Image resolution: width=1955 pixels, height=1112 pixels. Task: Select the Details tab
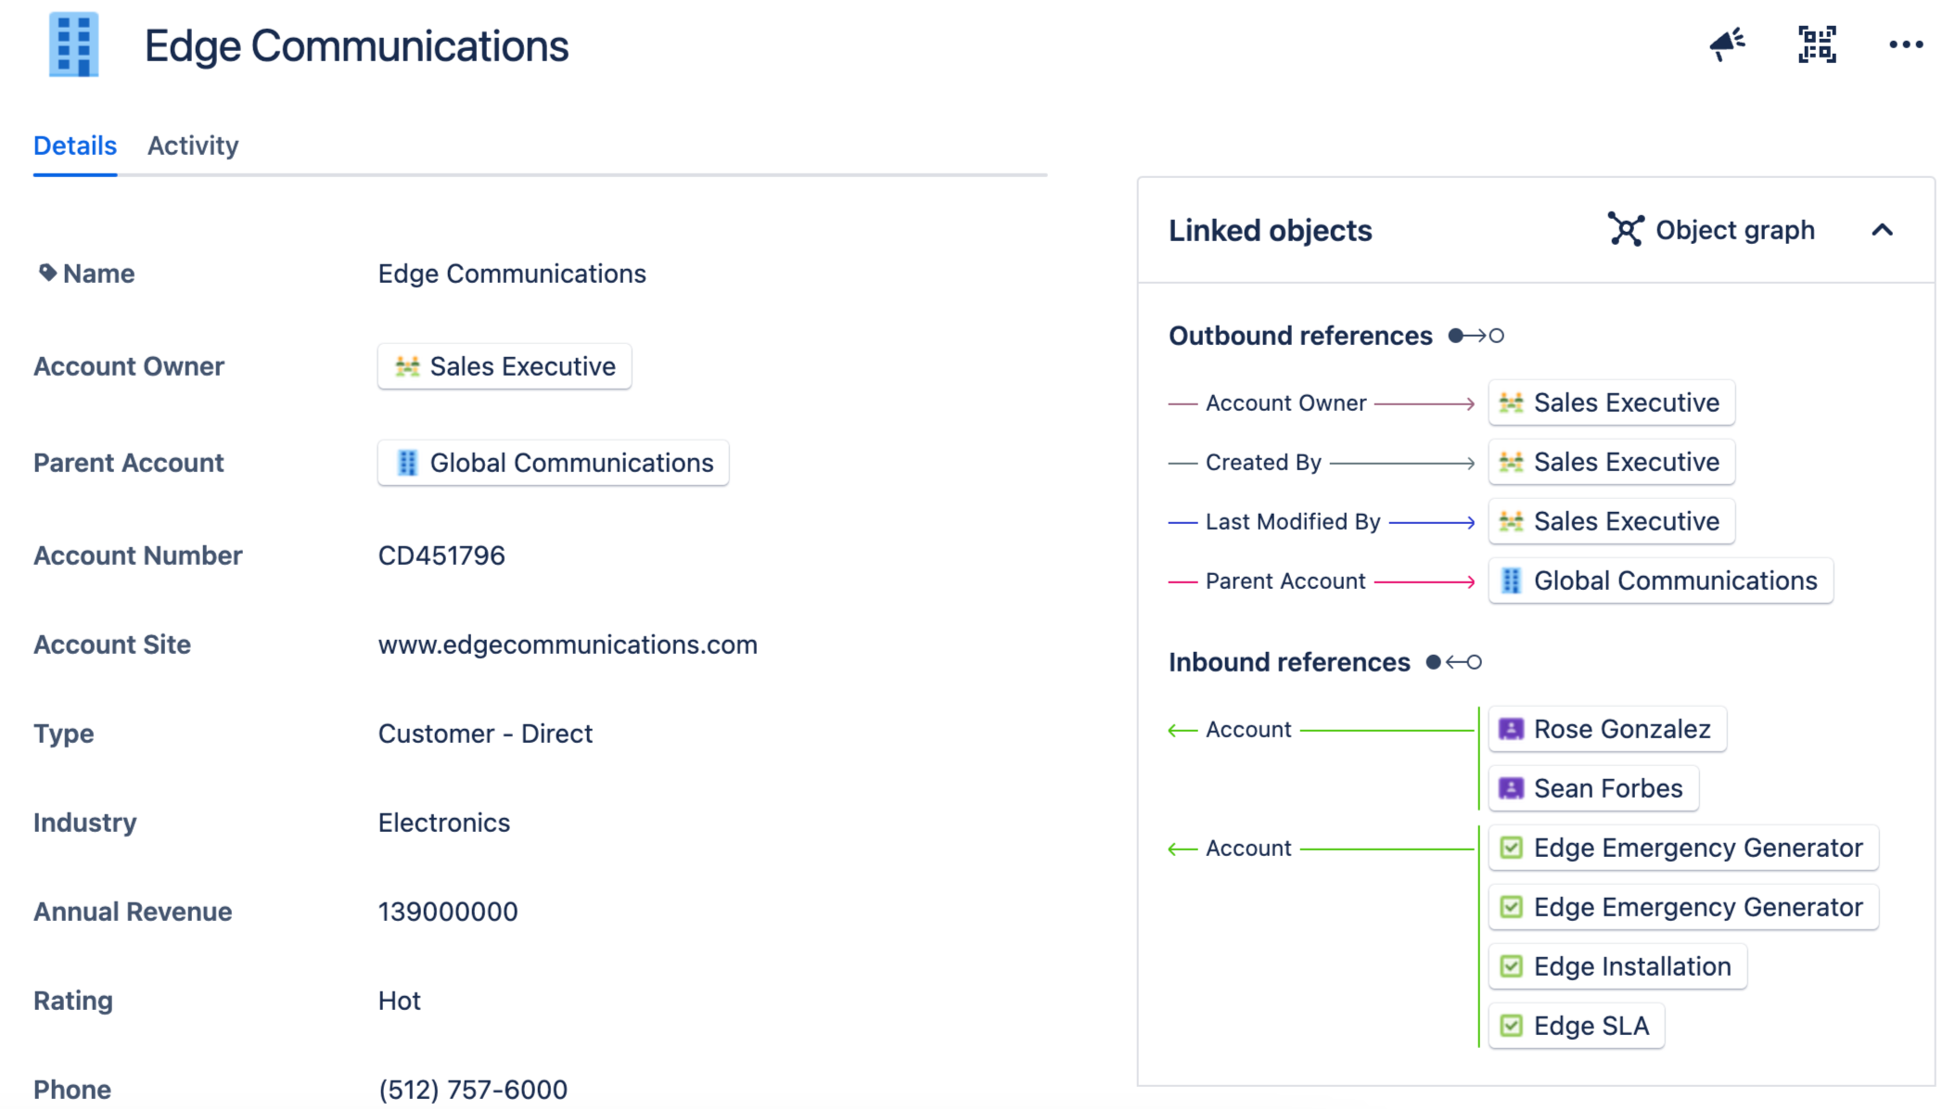coord(74,146)
